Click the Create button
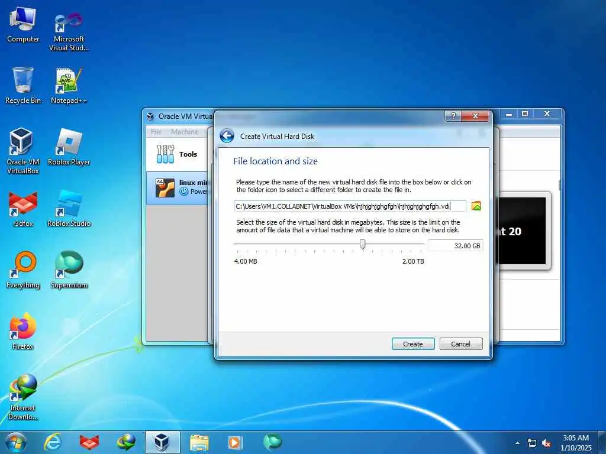Screen dimensions: 606x454 [x=413, y=343]
